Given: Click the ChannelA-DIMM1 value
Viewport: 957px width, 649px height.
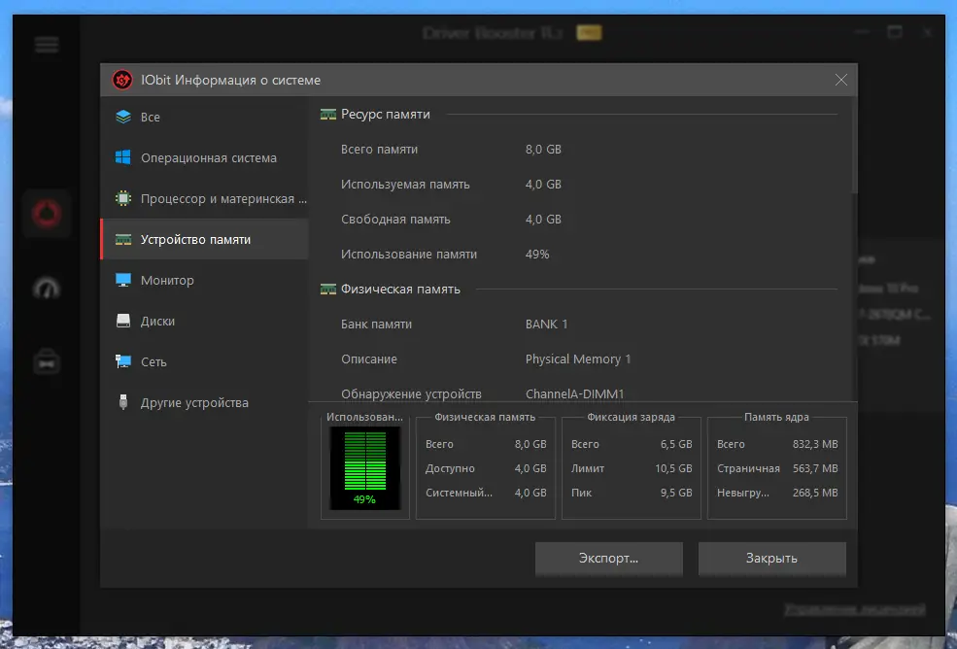Looking at the screenshot, I should [x=574, y=393].
